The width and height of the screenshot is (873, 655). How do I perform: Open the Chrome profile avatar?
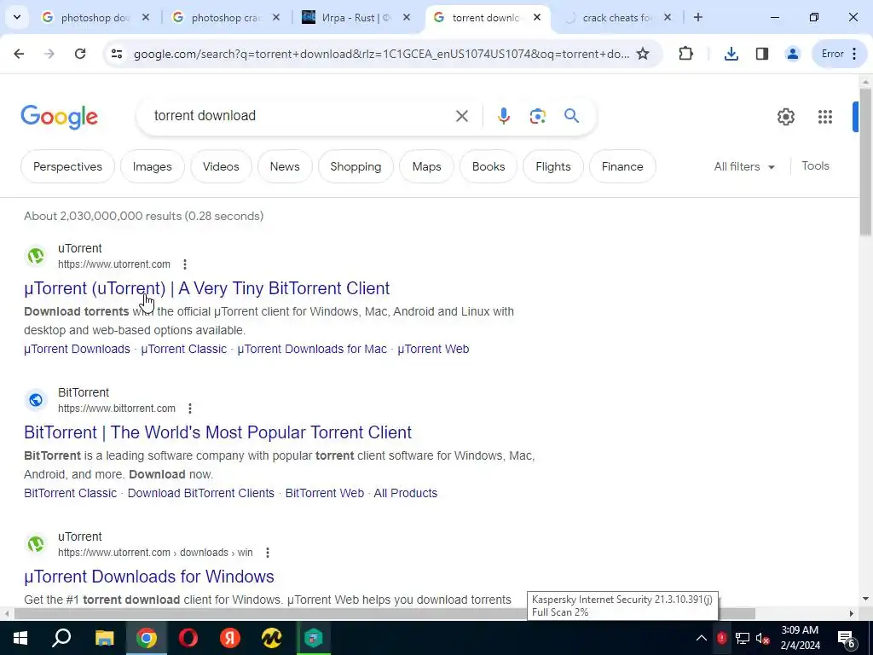click(x=792, y=54)
